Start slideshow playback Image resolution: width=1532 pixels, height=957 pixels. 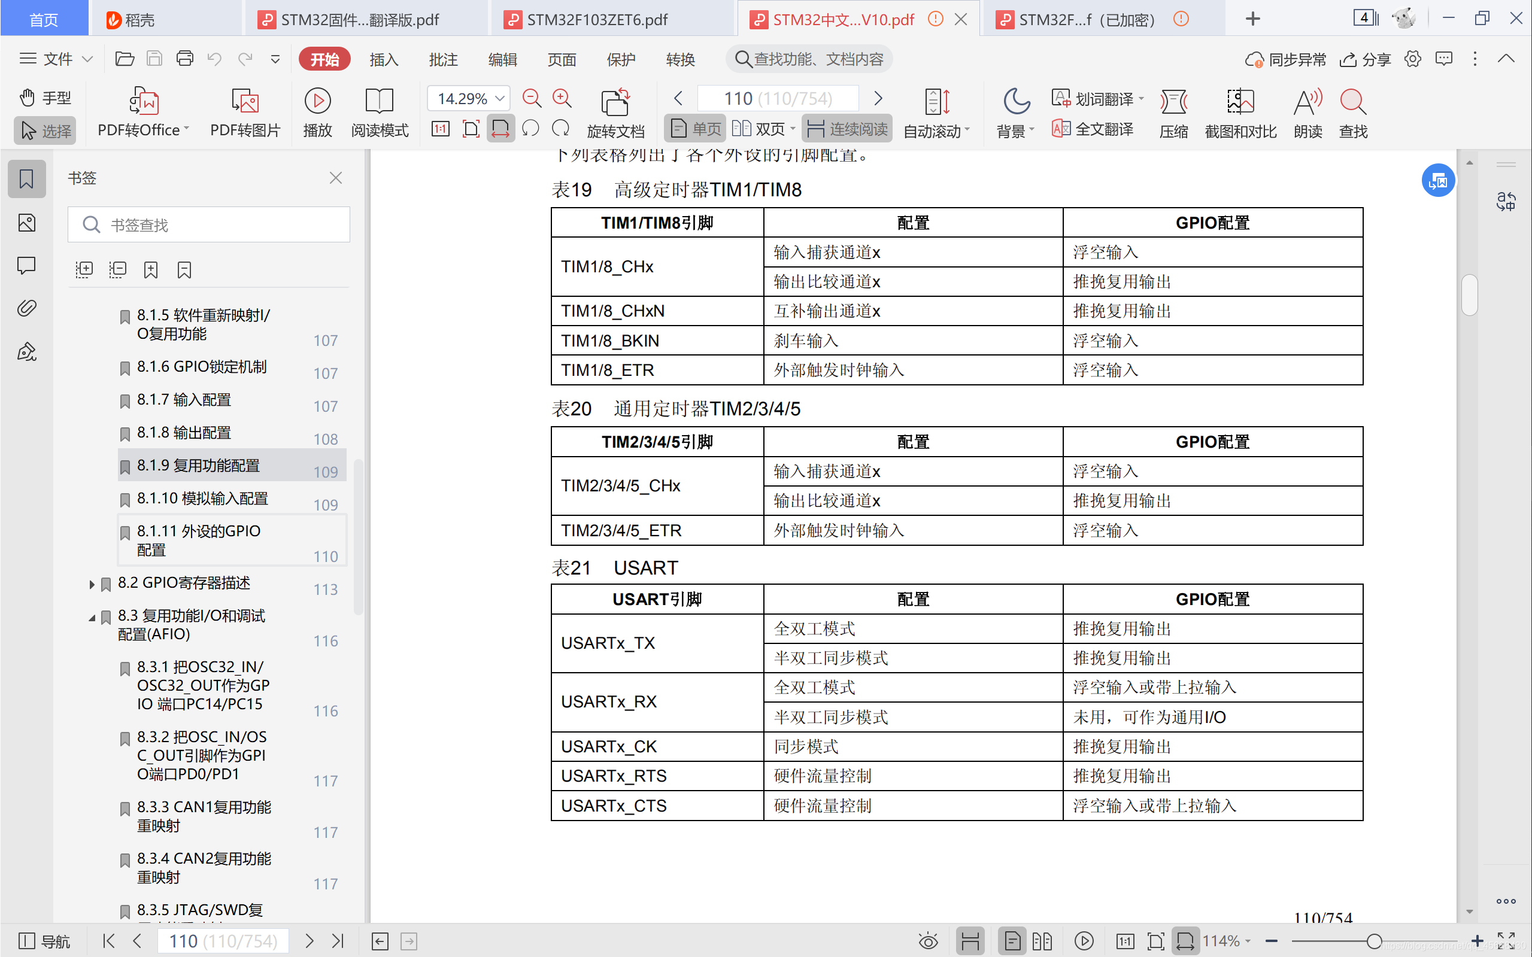(x=318, y=113)
